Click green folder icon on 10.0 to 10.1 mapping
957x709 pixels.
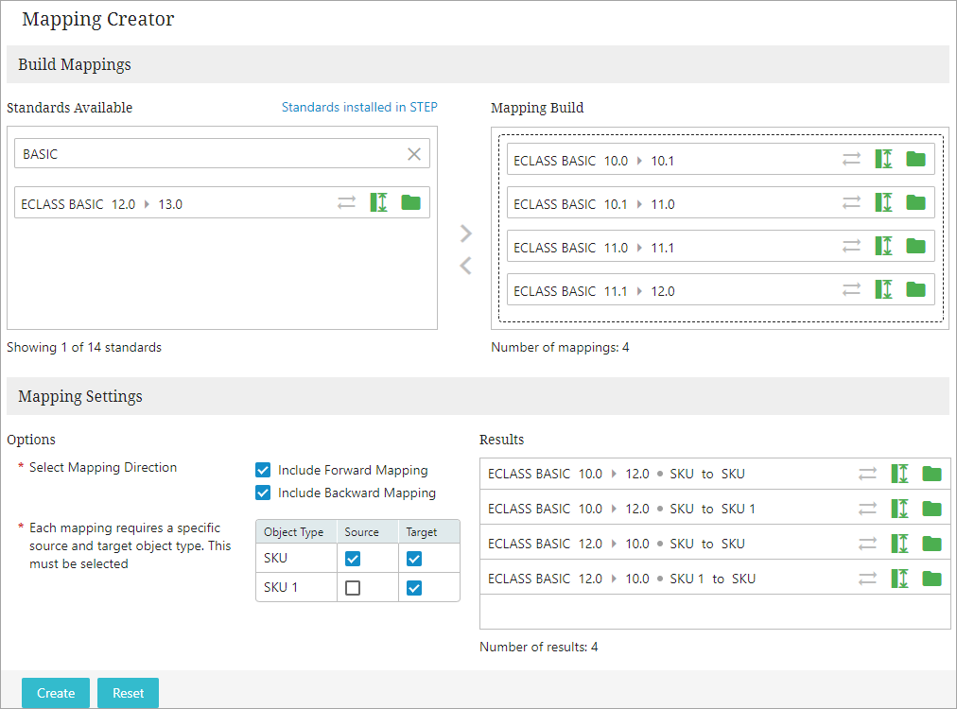(916, 159)
